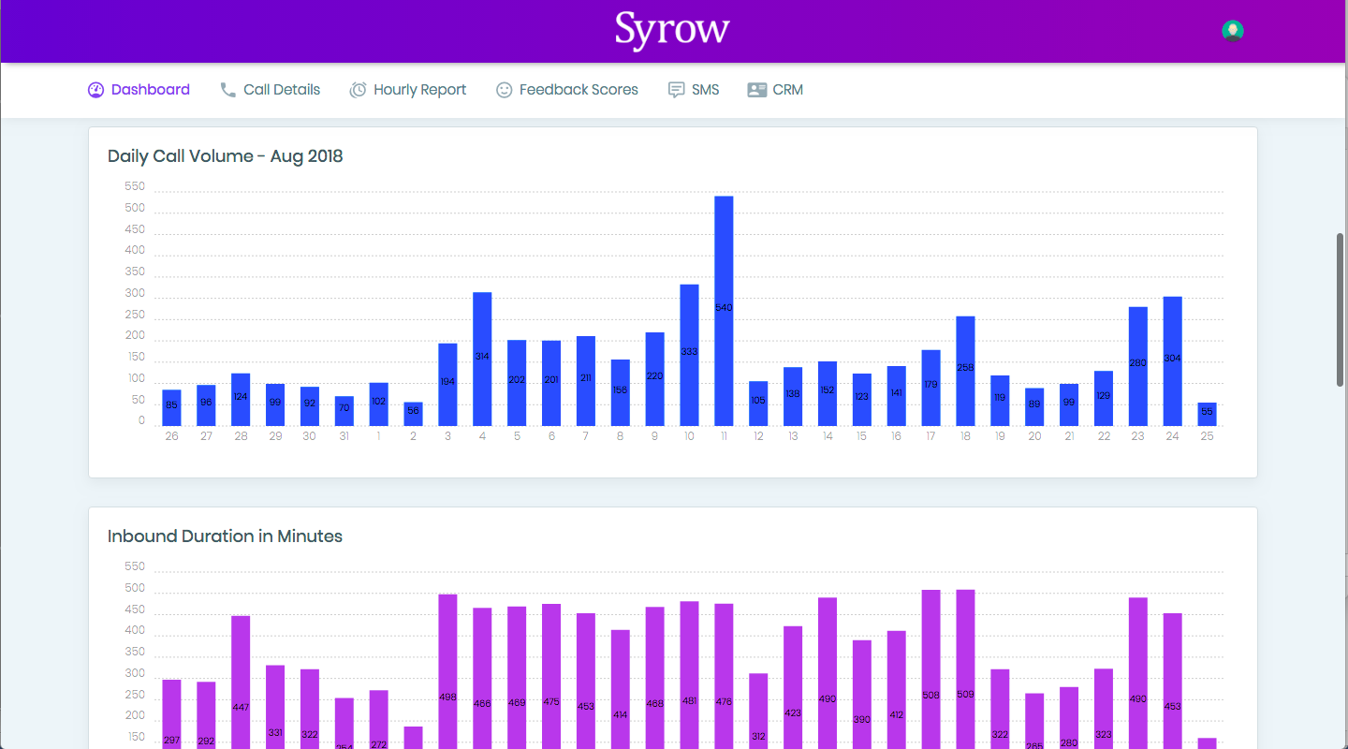Select the blue bar labeled 280
Image resolution: width=1348 pixels, height=749 pixels.
tap(1138, 367)
